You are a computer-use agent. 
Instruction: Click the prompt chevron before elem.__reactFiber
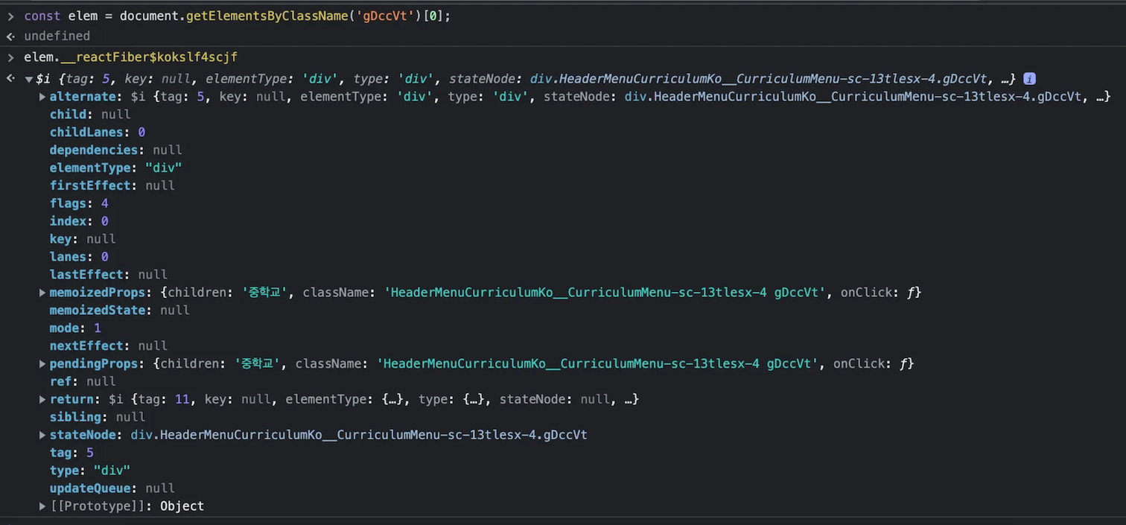[10, 57]
